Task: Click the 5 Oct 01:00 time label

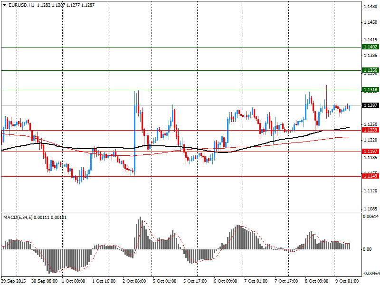Action: [x=165, y=281]
